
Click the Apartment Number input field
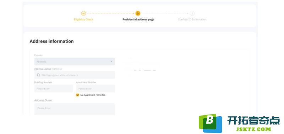click(x=95, y=88)
